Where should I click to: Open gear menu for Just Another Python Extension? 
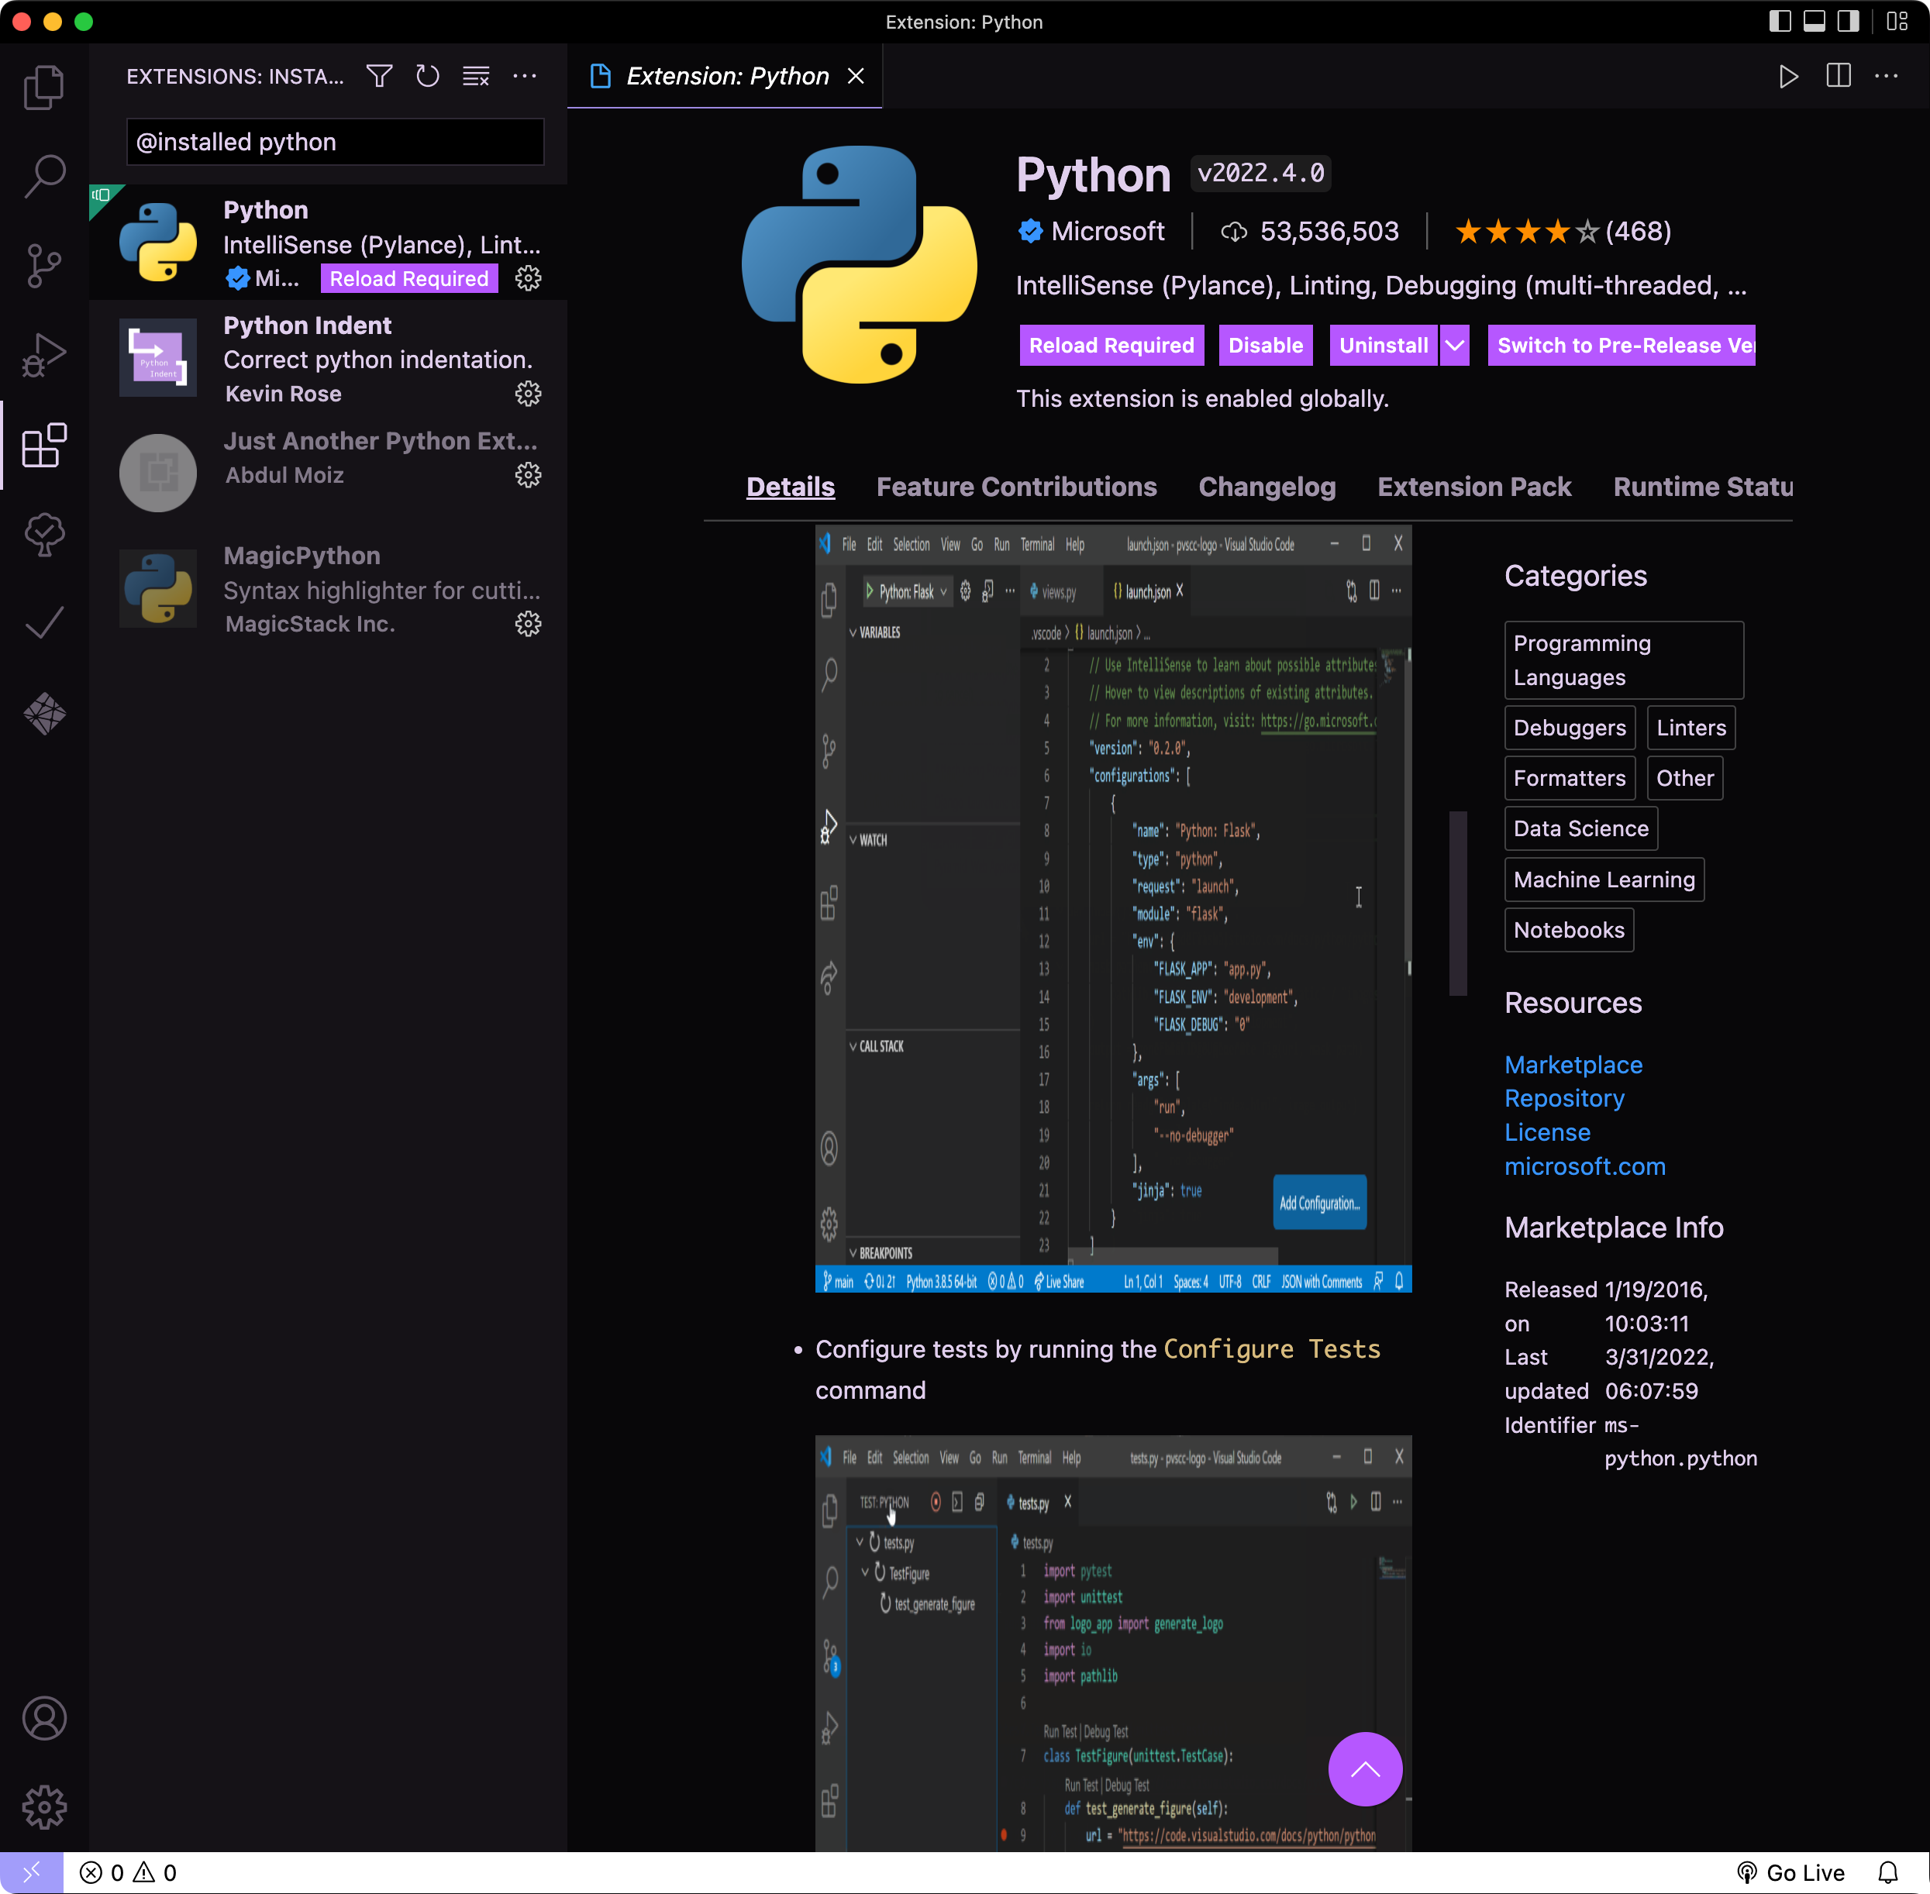click(529, 476)
